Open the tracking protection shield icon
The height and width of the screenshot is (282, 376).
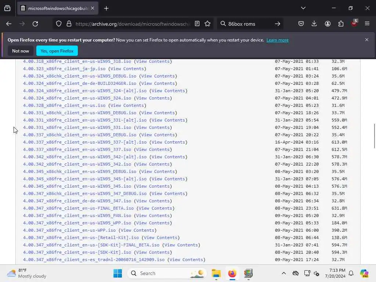(59, 24)
